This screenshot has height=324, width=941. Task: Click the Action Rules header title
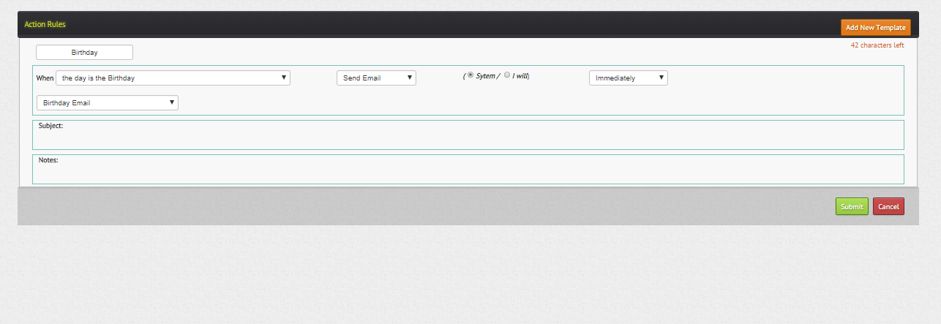45,24
